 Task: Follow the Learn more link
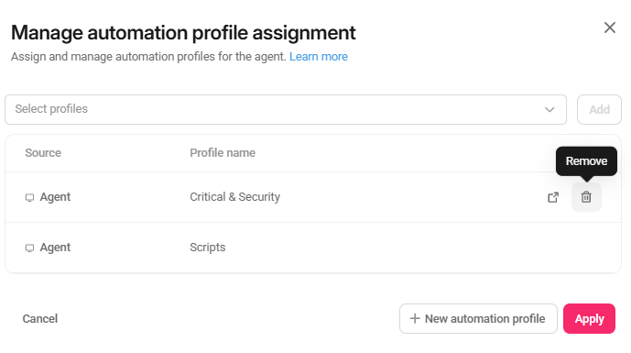(x=319, y=57)
